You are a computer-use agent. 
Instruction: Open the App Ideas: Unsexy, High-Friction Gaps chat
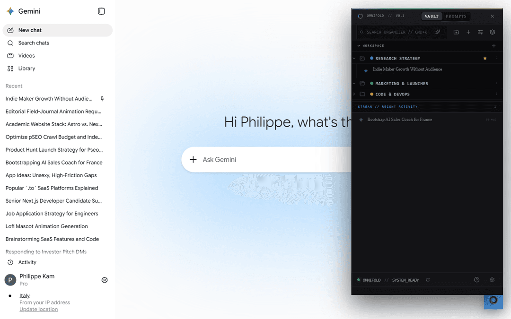58,175
